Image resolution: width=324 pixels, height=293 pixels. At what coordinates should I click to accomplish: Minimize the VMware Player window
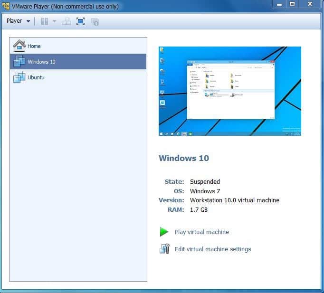click(279, 4)
